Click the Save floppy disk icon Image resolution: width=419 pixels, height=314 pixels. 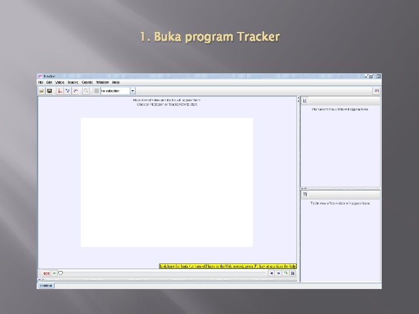click(49, 91)
